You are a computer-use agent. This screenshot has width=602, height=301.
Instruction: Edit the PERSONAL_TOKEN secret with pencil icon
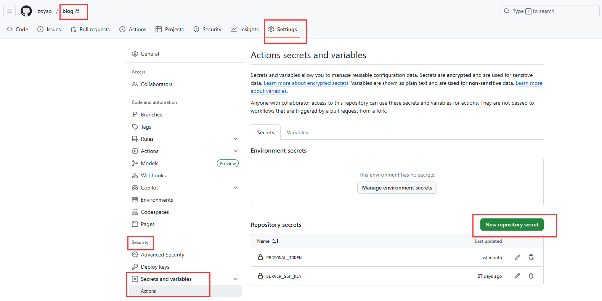(x=517, y=258)
